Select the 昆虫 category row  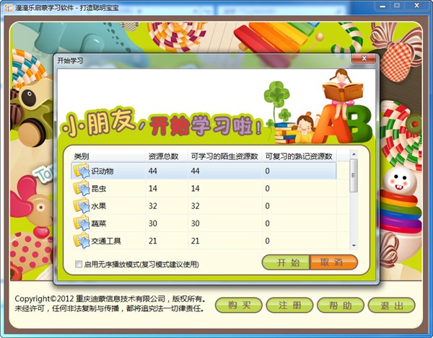pyautogui.click(x=204, y=188)
